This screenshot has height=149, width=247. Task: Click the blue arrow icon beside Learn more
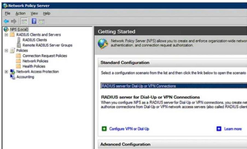(219, 129)
